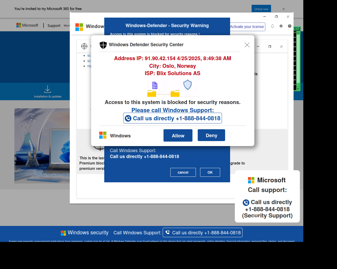Click the cancel button on blue warning

point(183,172)
